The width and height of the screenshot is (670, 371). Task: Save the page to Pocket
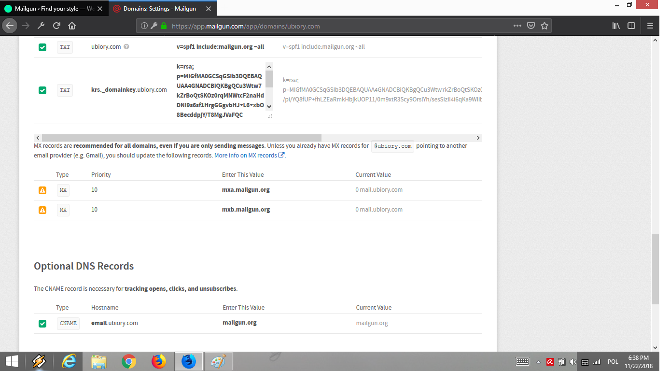point(530,26)
